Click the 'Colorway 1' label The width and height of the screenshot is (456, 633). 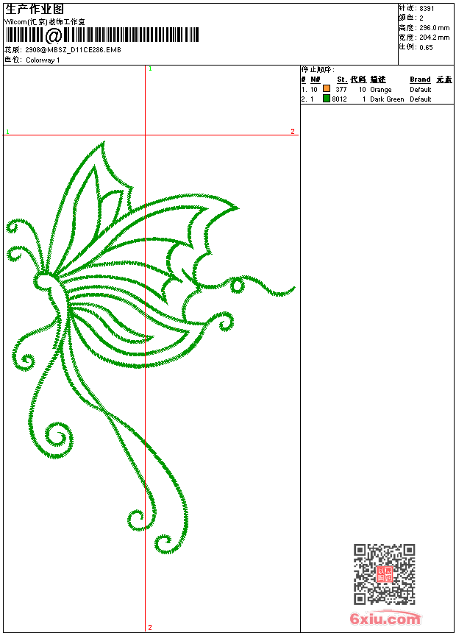click(x=43, y=60)
